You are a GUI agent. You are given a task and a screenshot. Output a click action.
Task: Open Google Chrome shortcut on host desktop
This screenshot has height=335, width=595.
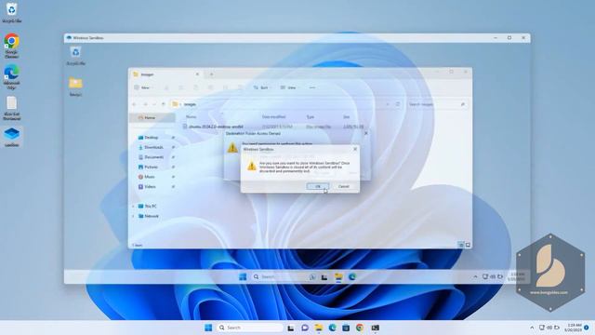tap(12, 46)
